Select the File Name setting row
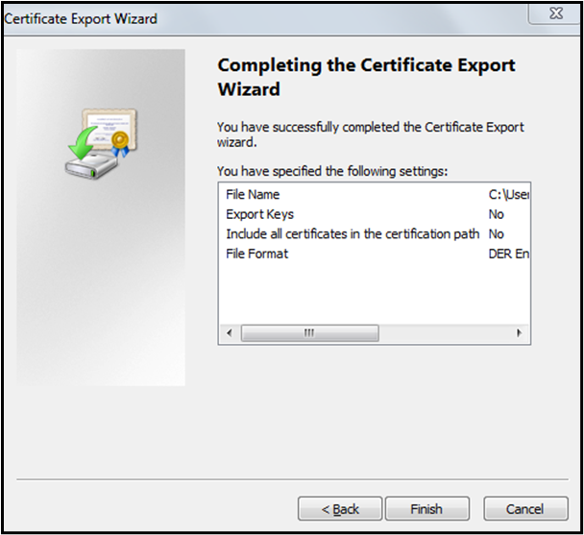This screenshot has width=584, height=535. 253,195
